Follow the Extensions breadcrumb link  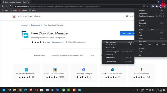[35, 25]
